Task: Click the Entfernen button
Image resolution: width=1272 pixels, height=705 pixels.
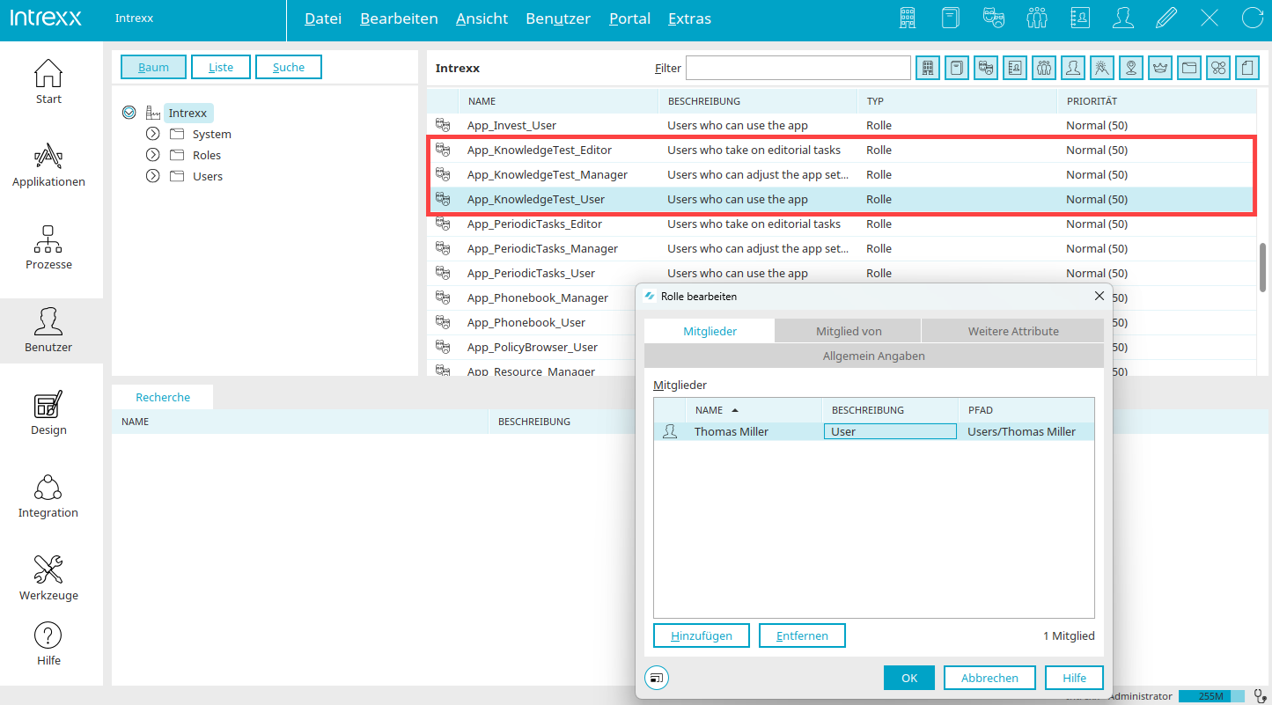Action: (x=802, y=635)
